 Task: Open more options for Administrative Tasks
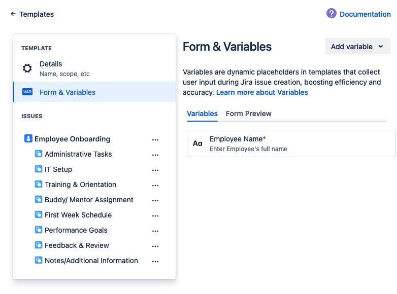click(155, 155)
